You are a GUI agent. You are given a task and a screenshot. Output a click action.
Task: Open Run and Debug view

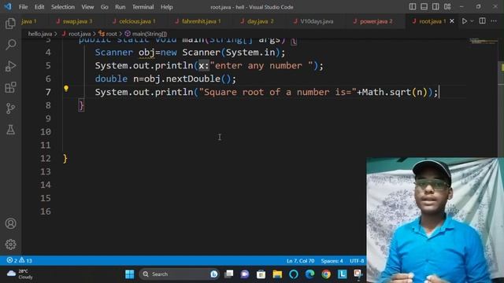click(x=10, y=66)
